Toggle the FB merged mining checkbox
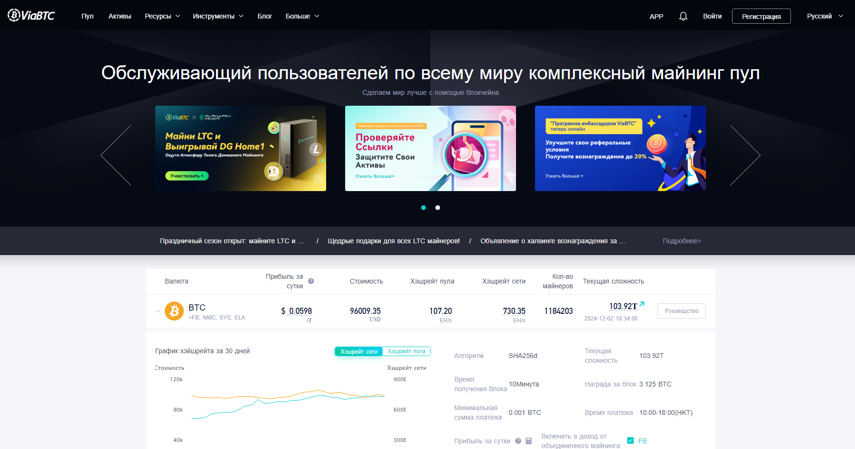The height and width of the screenshot is (449, 855). (x=630, y=440)
